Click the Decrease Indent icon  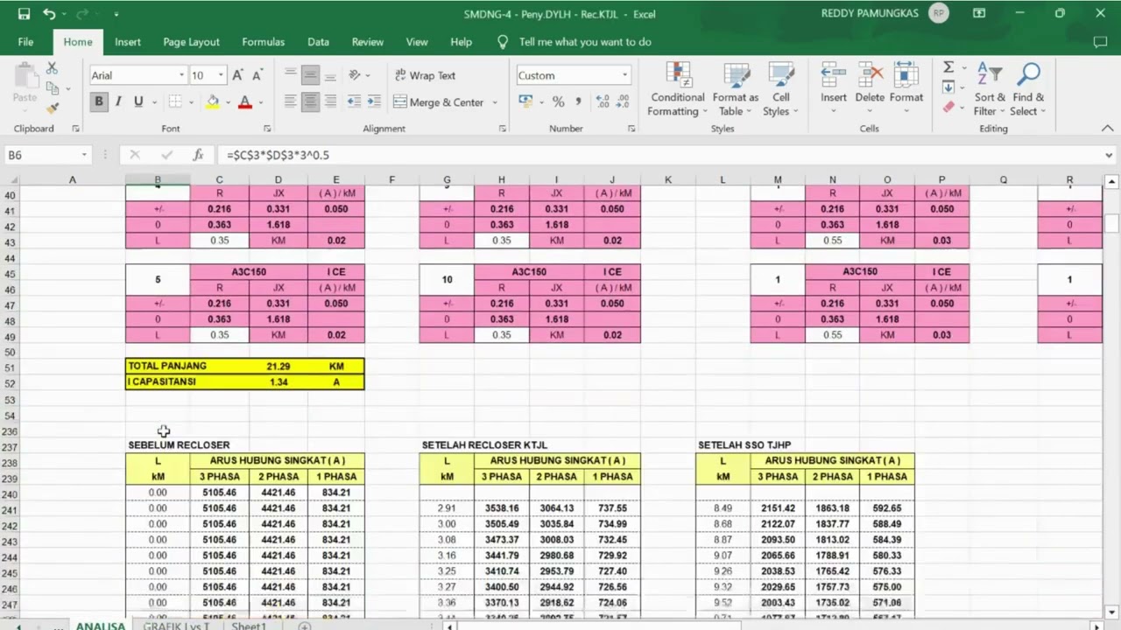click(x=354, y=101)
